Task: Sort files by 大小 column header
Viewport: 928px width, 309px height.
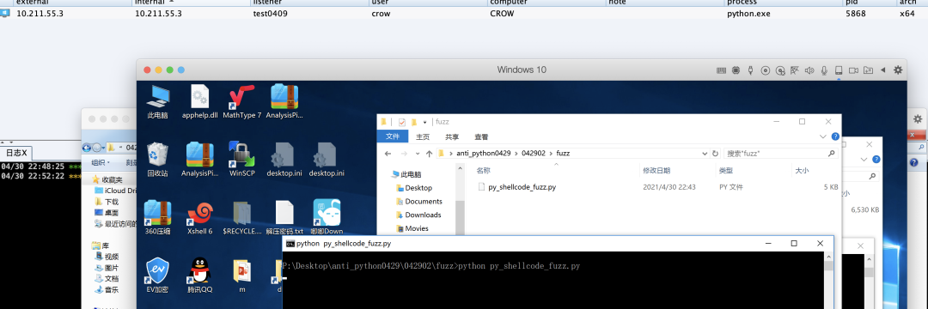Action: [x=801, y=171]
